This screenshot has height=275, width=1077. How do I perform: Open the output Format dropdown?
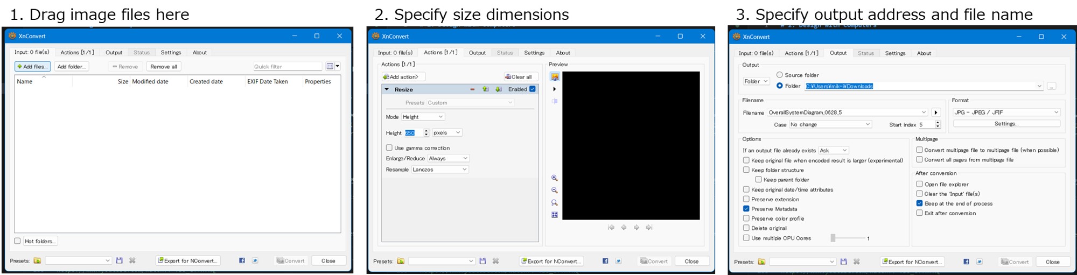(x=1006, y=112)
